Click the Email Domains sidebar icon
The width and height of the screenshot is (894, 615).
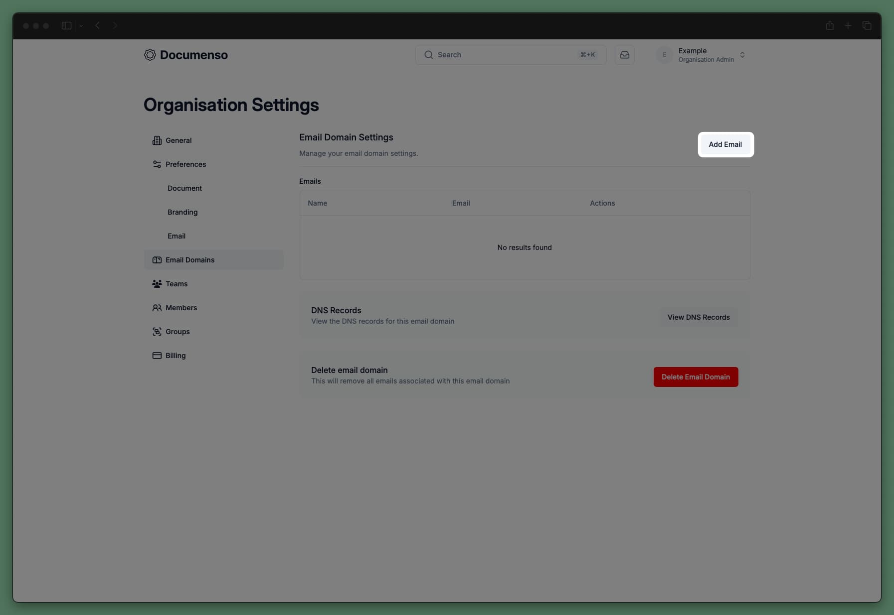[157, 260]
